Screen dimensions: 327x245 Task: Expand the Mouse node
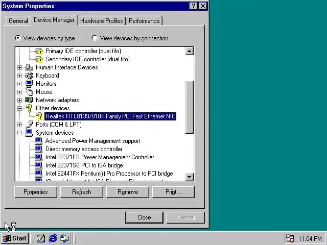19,92
